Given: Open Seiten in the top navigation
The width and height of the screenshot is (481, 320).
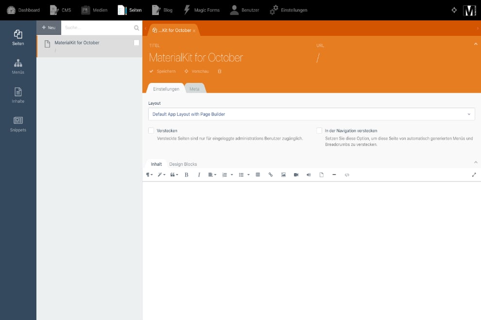Looking at the screenshot, I should click(x=129, y=10).
